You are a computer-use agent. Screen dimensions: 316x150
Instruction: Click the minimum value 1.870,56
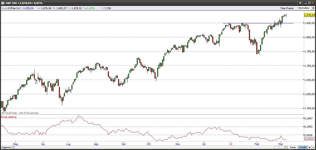pos(47,8)
